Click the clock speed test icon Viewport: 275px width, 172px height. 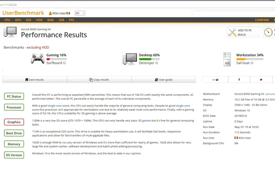click(268, 32)
